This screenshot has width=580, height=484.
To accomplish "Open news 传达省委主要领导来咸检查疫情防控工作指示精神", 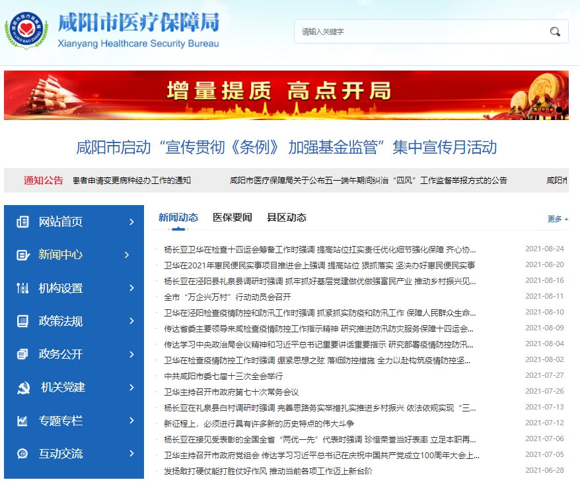I will (319, 328).
